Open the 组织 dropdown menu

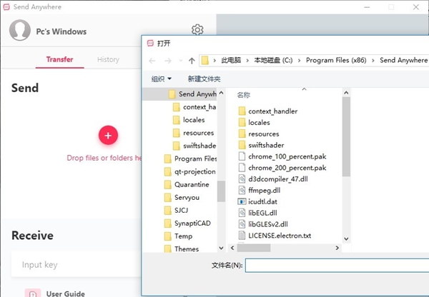(162, 79)
